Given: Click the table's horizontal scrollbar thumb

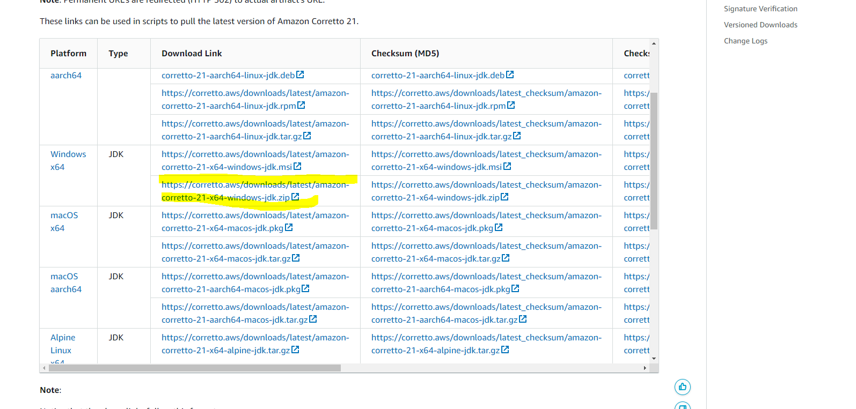Looking at the screenshot, I should [x=194, y=368].
